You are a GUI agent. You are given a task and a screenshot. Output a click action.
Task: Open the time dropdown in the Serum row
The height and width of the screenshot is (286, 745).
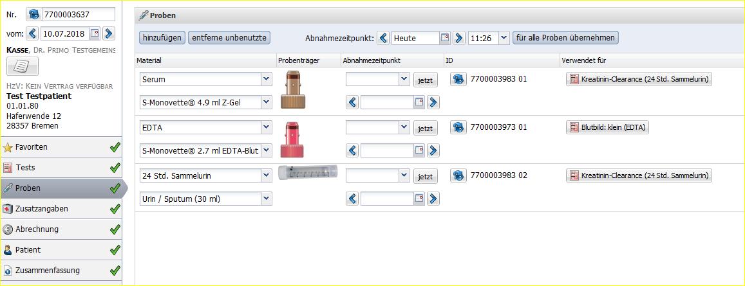404,79
